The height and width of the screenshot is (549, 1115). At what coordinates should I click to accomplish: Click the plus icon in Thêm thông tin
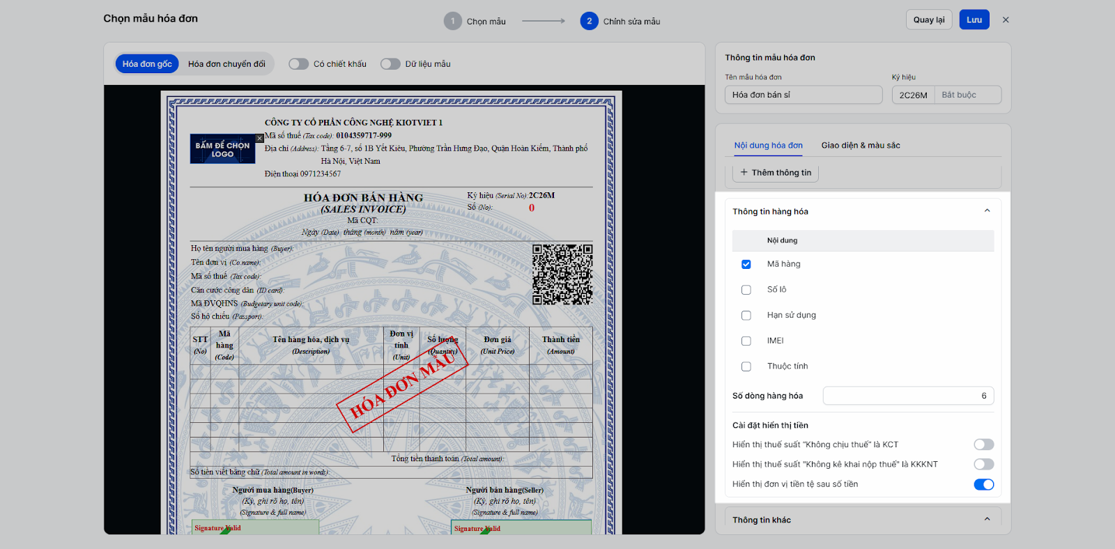[744, 173]
